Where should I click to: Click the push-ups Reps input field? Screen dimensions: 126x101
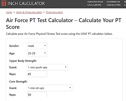coord(37,74)
